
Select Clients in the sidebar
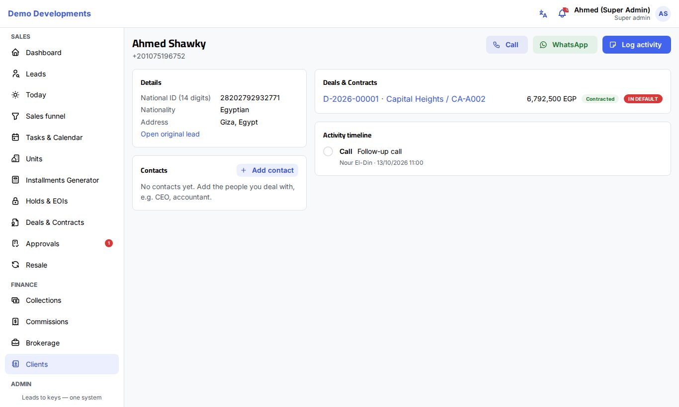[x=62, y=364]
